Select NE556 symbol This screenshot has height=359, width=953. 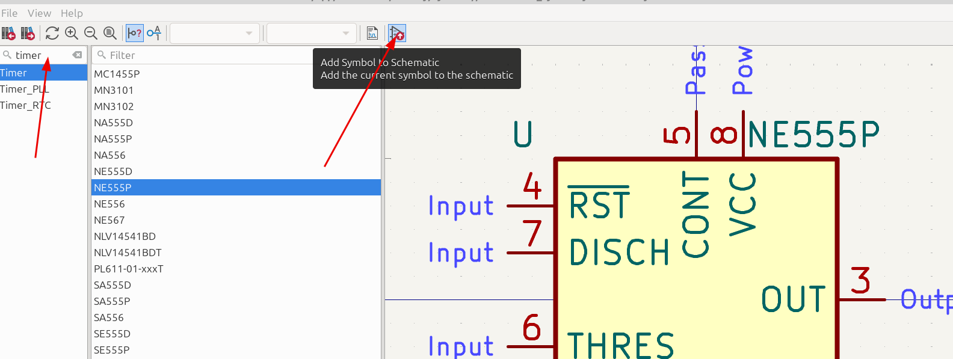pos(236,204)
